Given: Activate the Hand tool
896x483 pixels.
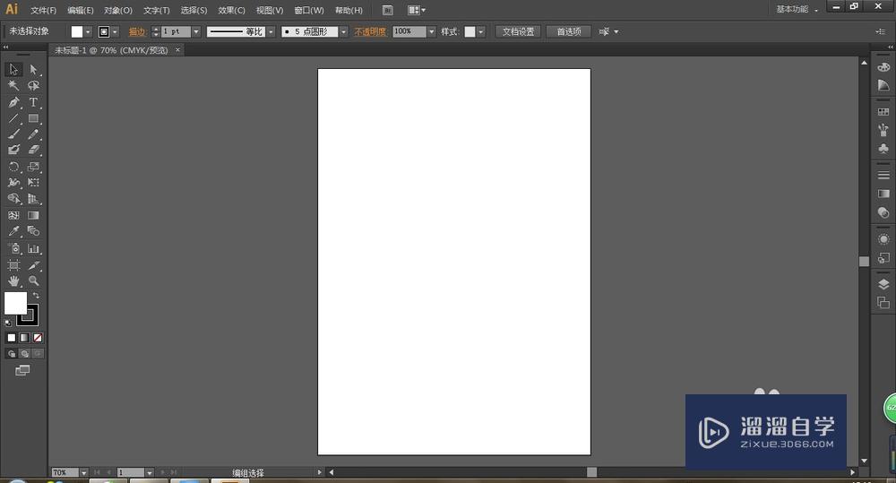Looking at the screenshot, I should 13,281.
